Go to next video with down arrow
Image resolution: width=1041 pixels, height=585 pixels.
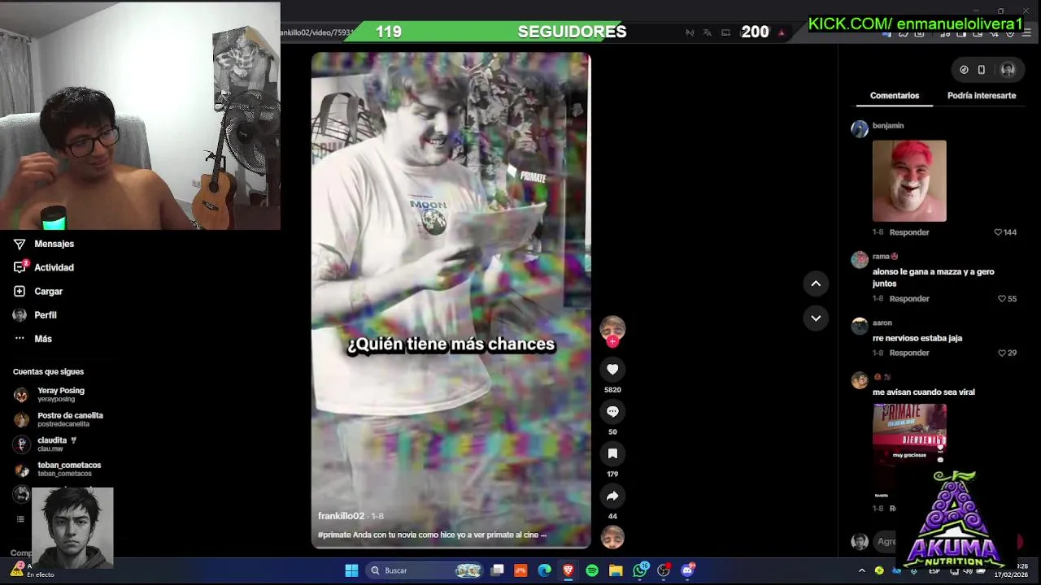[x=816, y=318]
